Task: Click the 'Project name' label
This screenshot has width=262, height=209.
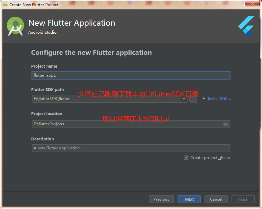Action: [x=44, y=66]
